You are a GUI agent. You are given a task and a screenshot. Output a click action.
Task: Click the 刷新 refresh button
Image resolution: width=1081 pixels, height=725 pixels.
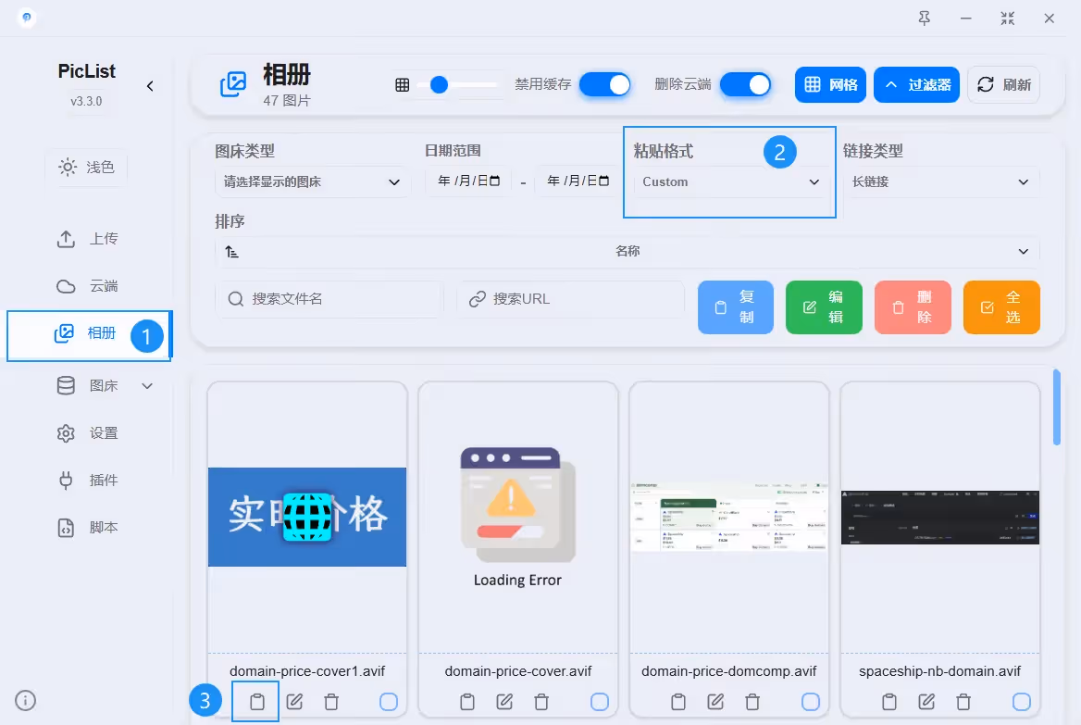(x=1003, y=85)
